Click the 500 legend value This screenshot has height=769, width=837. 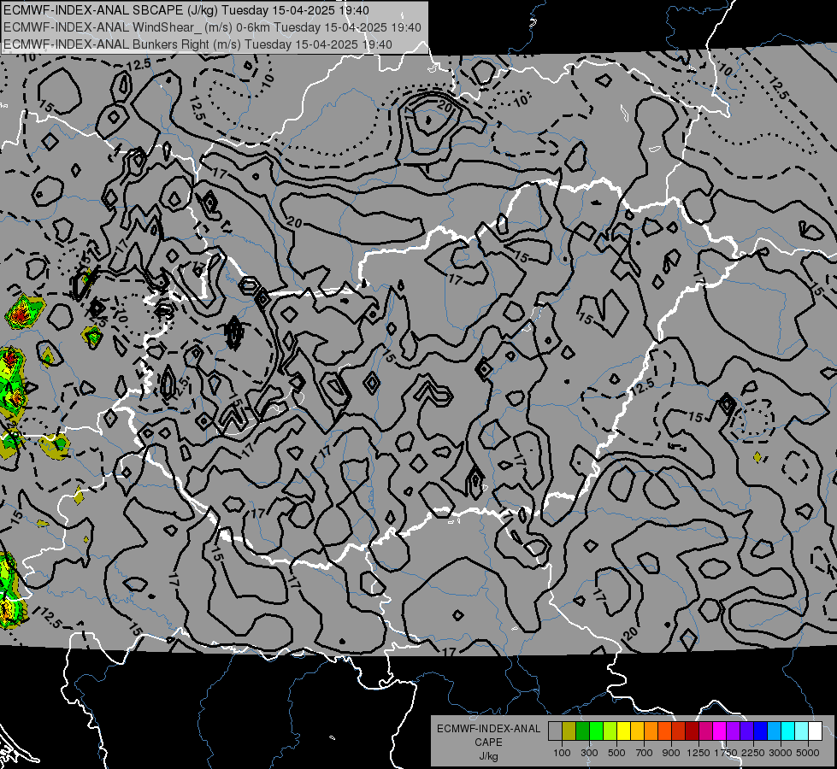(616, 753)
